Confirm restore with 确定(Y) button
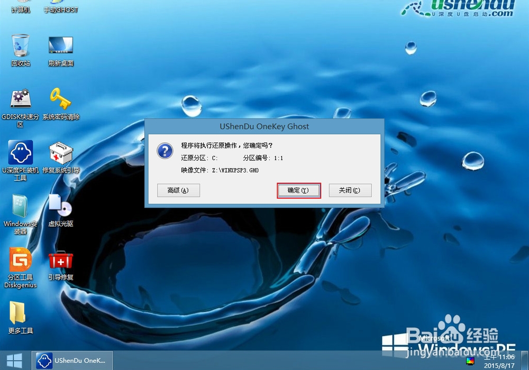The width and height of the screenshot is (529, 370). (x=298, y=190)
